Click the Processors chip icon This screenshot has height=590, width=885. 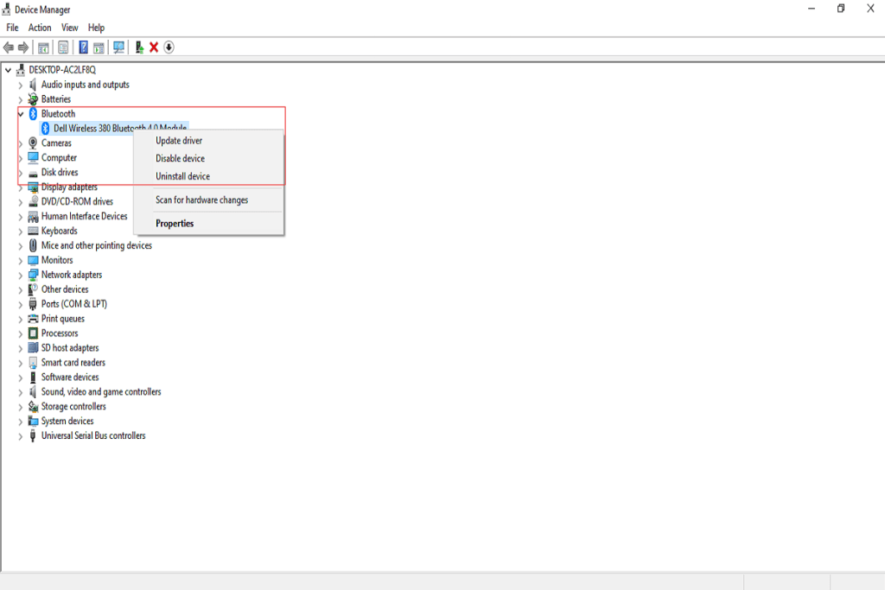(x=33, y=333)
